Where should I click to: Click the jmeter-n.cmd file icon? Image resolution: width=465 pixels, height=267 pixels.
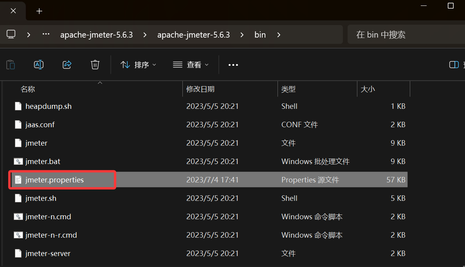pyautogui.click(x=18, y=216)
